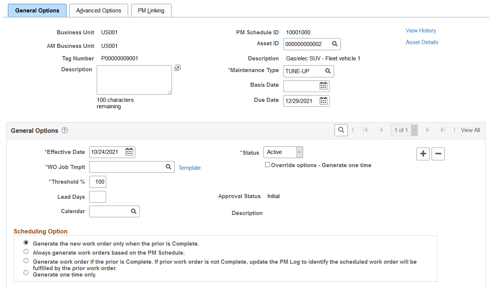The height and width of the screenshot is (289, 489).
Task: Select 'Generate the new work order only when prior is Complete'
Action: click(26, 243)
